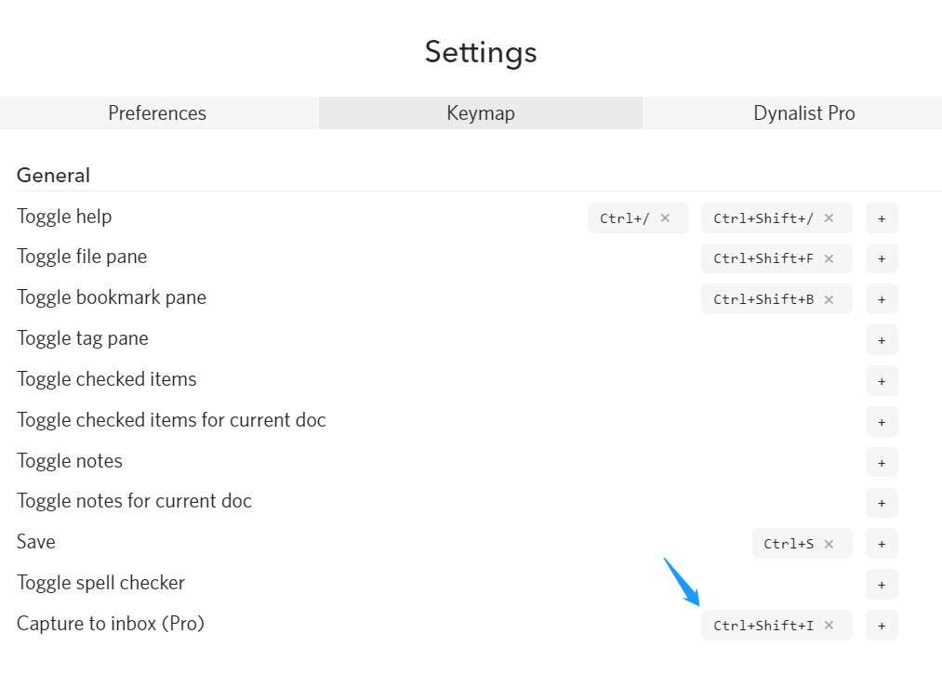Add another shortcut for Save

882,544
